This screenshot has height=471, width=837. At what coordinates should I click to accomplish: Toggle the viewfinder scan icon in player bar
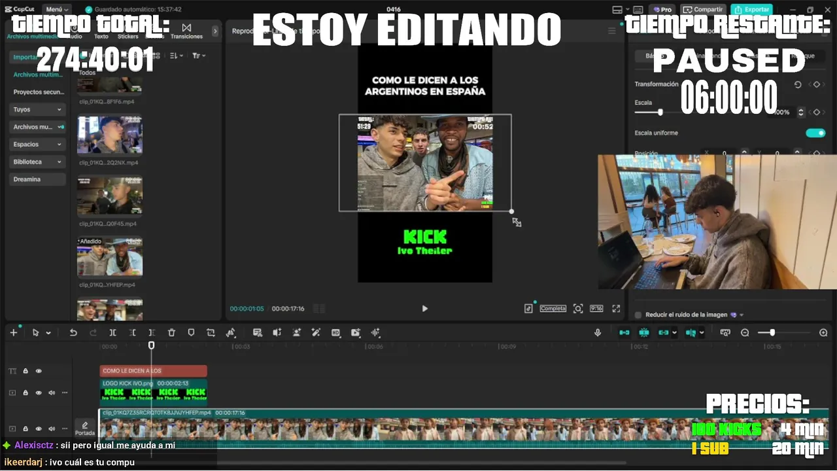pos(578,308)
